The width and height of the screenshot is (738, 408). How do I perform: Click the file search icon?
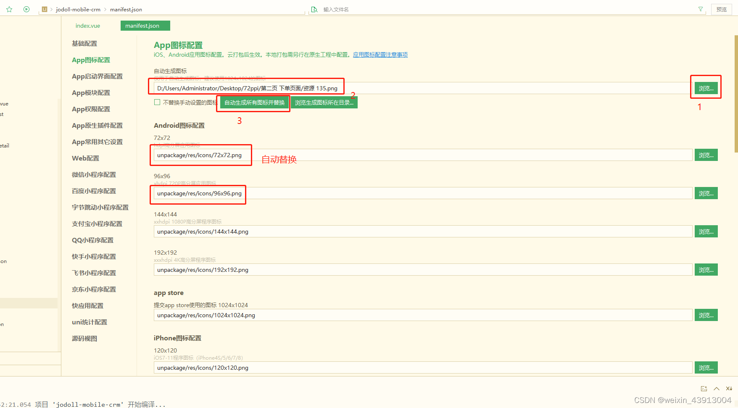pos(314,9)
